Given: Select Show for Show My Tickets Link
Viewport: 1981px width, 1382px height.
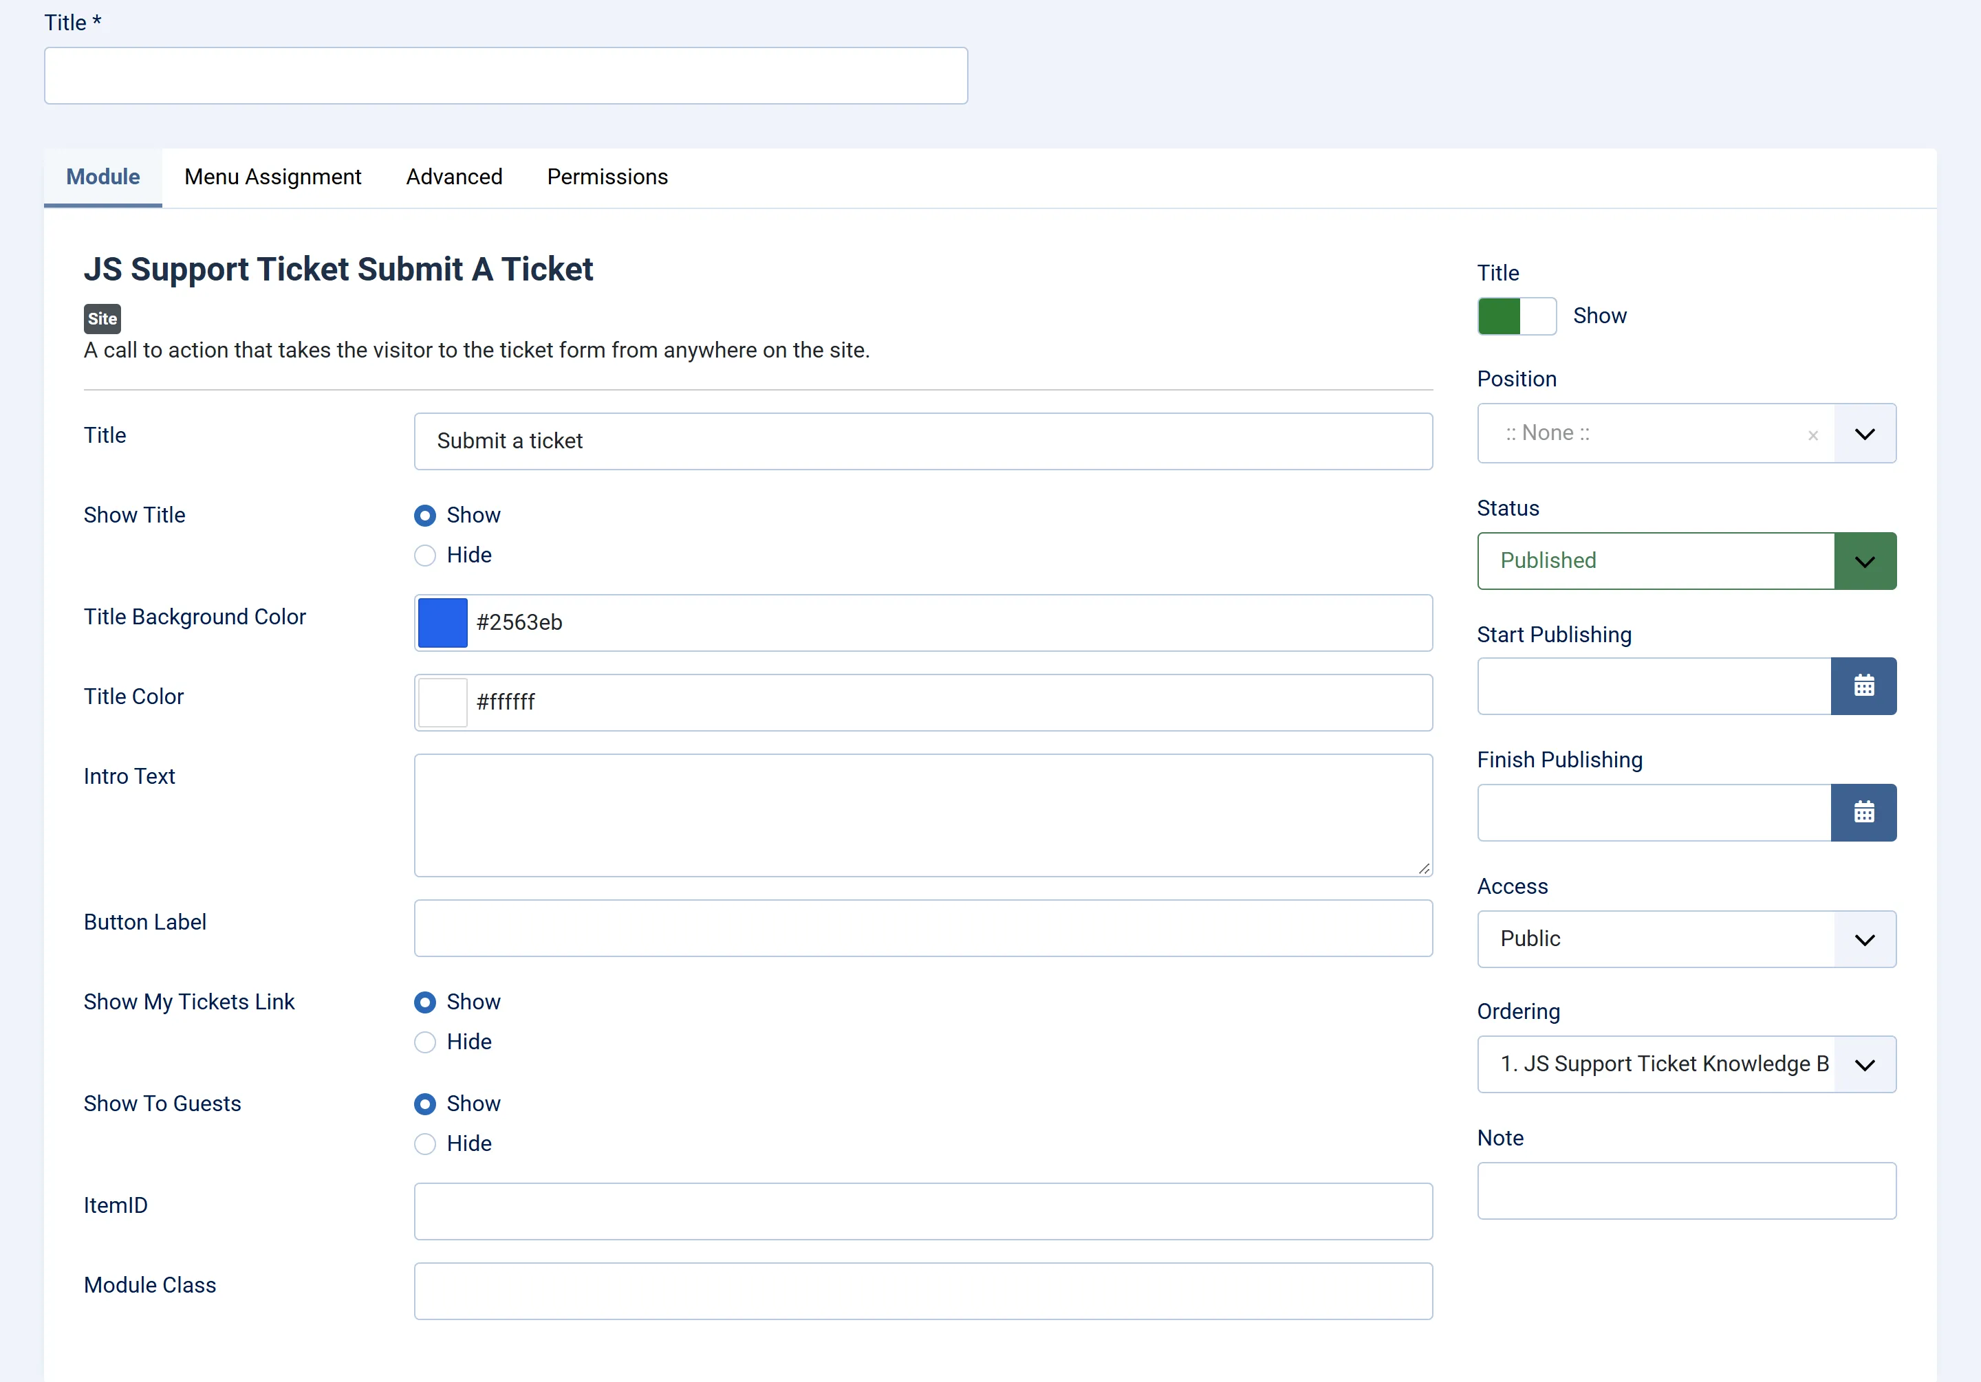Looking at the screenshot, I should [424, 1002].
